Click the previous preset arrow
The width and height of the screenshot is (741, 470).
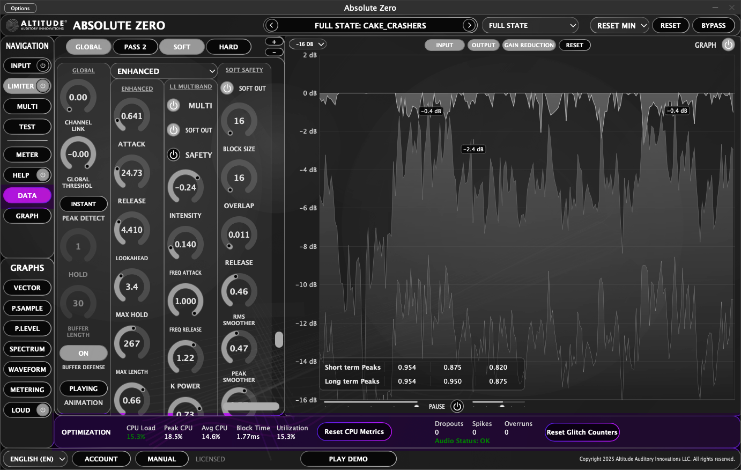click(271, 25)
